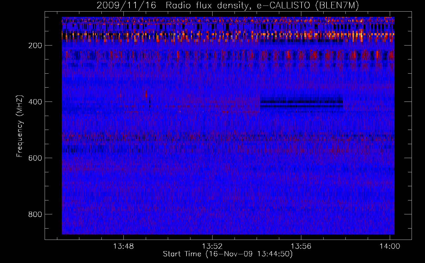This screenshot has height=263, width=425.
Task: Click the '14:00' time axis label
Action: pyautogui.click(x=390, y=246)
